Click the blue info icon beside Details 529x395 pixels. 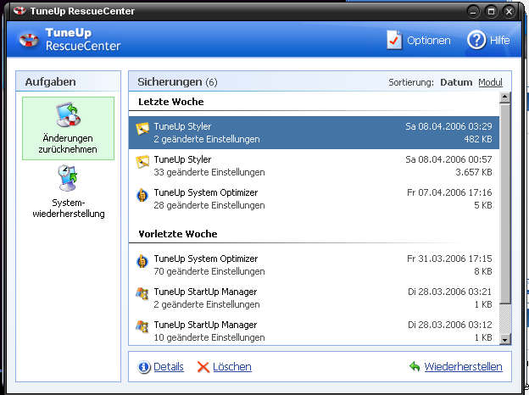coord(144,367)
